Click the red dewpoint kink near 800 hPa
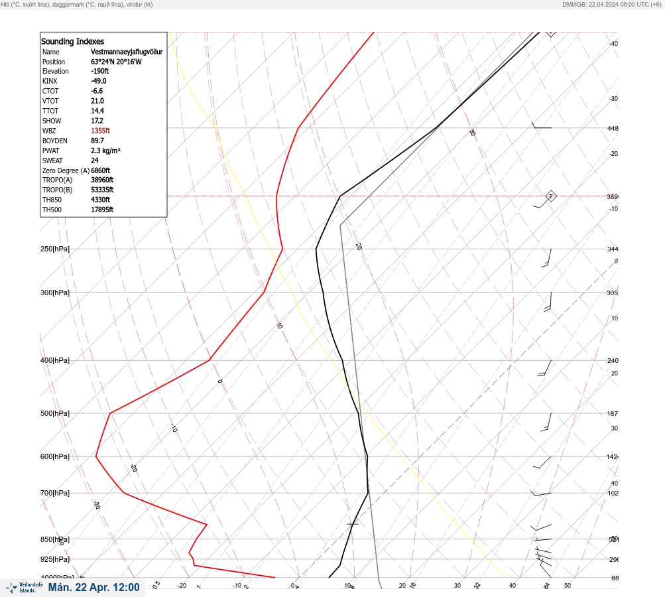Image resolution: width=665 pixels, height=597 pixels. pyautogui.click(x=207, y=525)
